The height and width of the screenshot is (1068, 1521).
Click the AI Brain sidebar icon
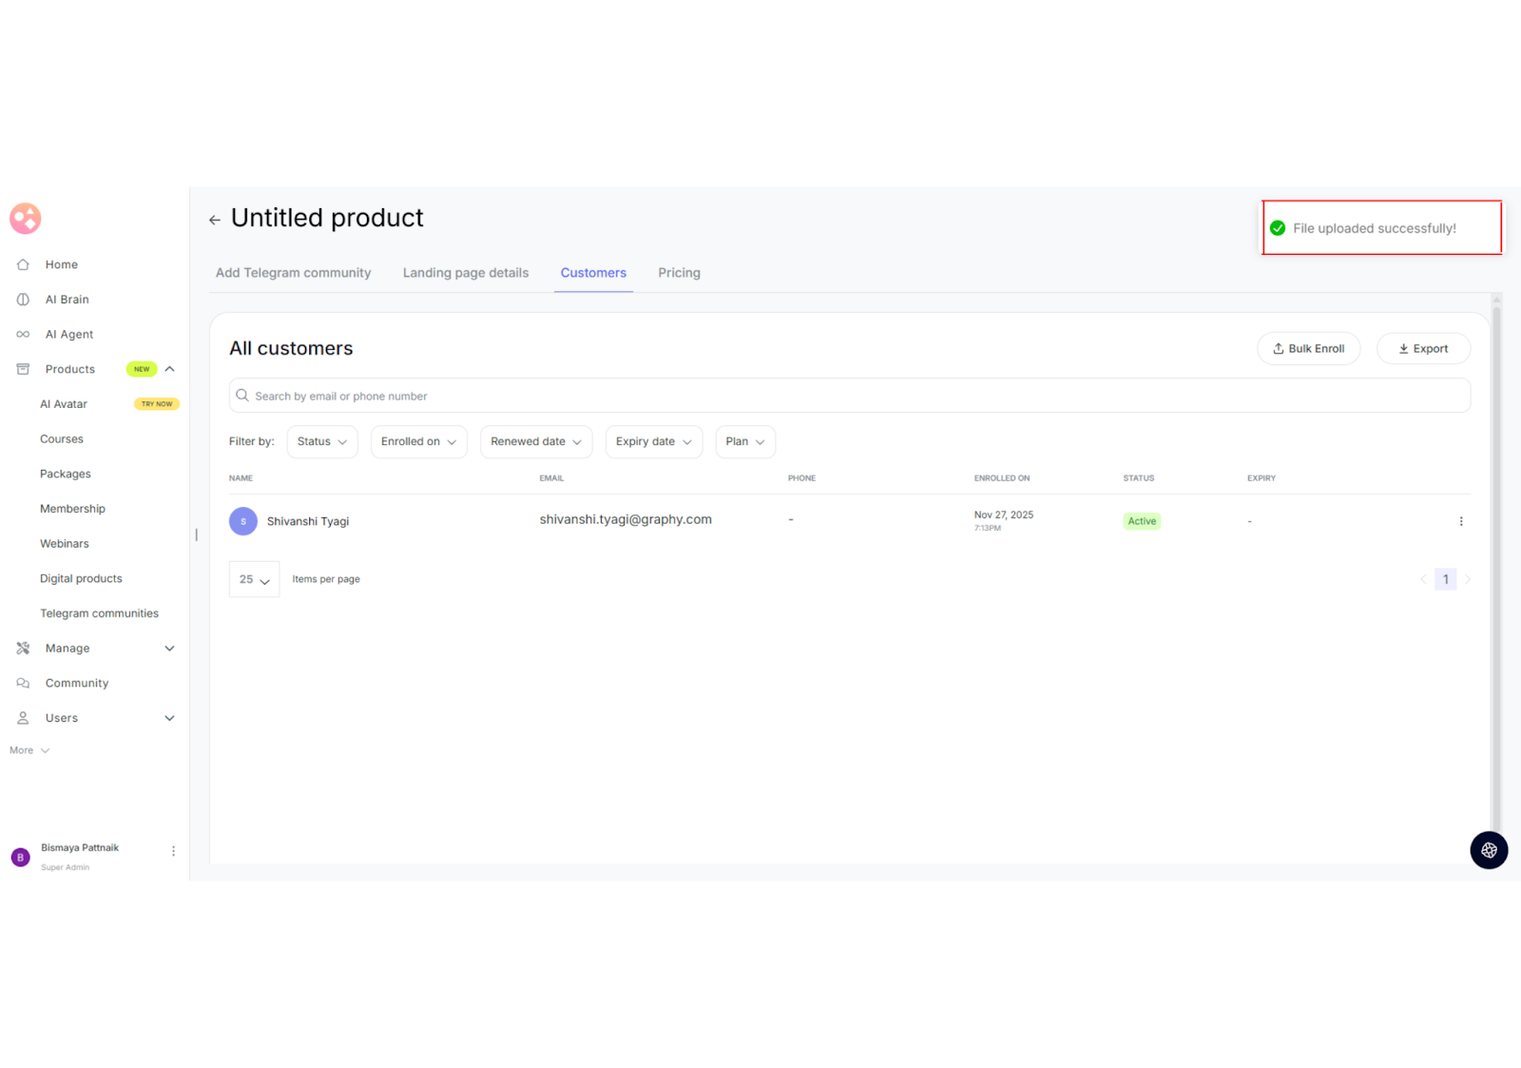tap(23, 300)
